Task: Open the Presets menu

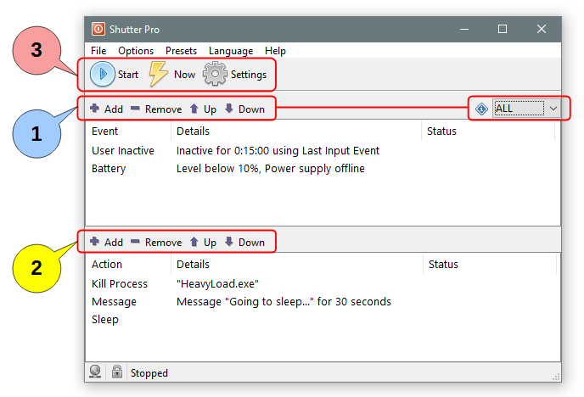Action: pos(181,51)
